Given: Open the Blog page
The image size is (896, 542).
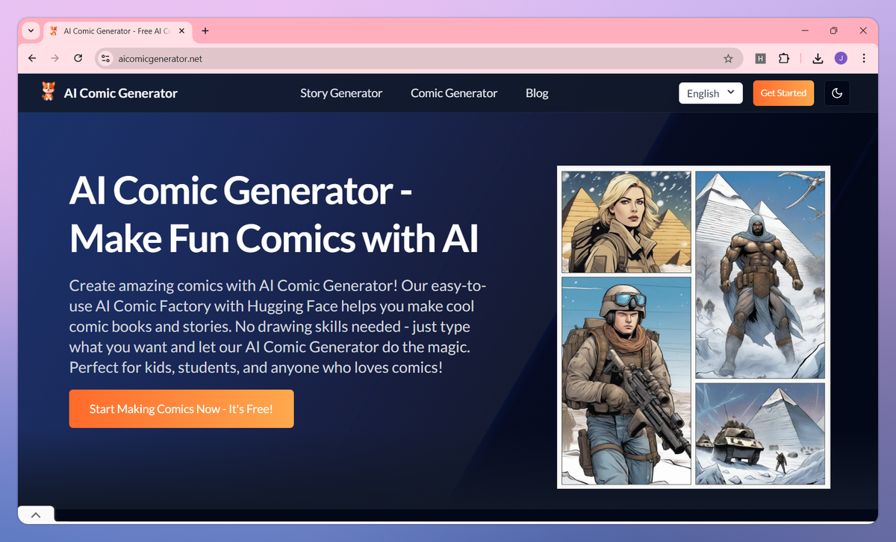Looking at the screenshot, I should point(537,92).
